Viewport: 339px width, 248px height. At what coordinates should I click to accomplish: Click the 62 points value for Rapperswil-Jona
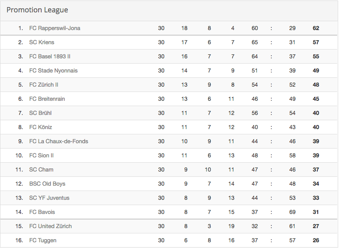point(316,28)
